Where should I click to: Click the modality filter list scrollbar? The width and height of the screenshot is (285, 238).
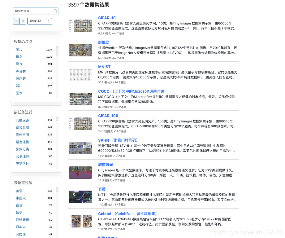57,51
